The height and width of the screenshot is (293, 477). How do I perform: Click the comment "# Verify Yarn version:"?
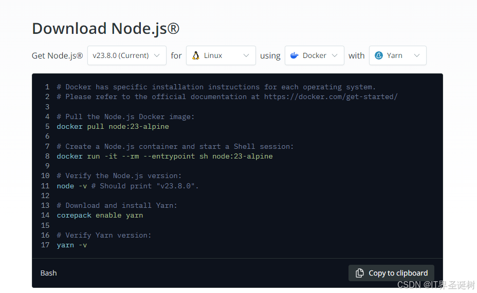[104, 236]
